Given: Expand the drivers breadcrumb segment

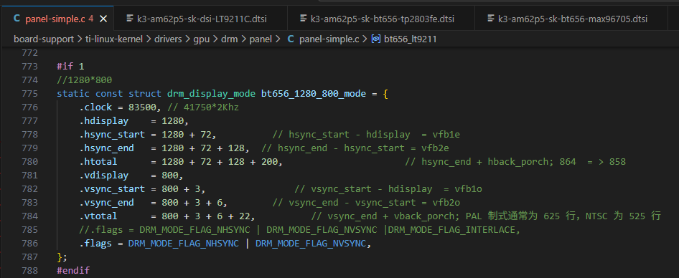Looking at the screenshot, I should (x=169, y=39).
